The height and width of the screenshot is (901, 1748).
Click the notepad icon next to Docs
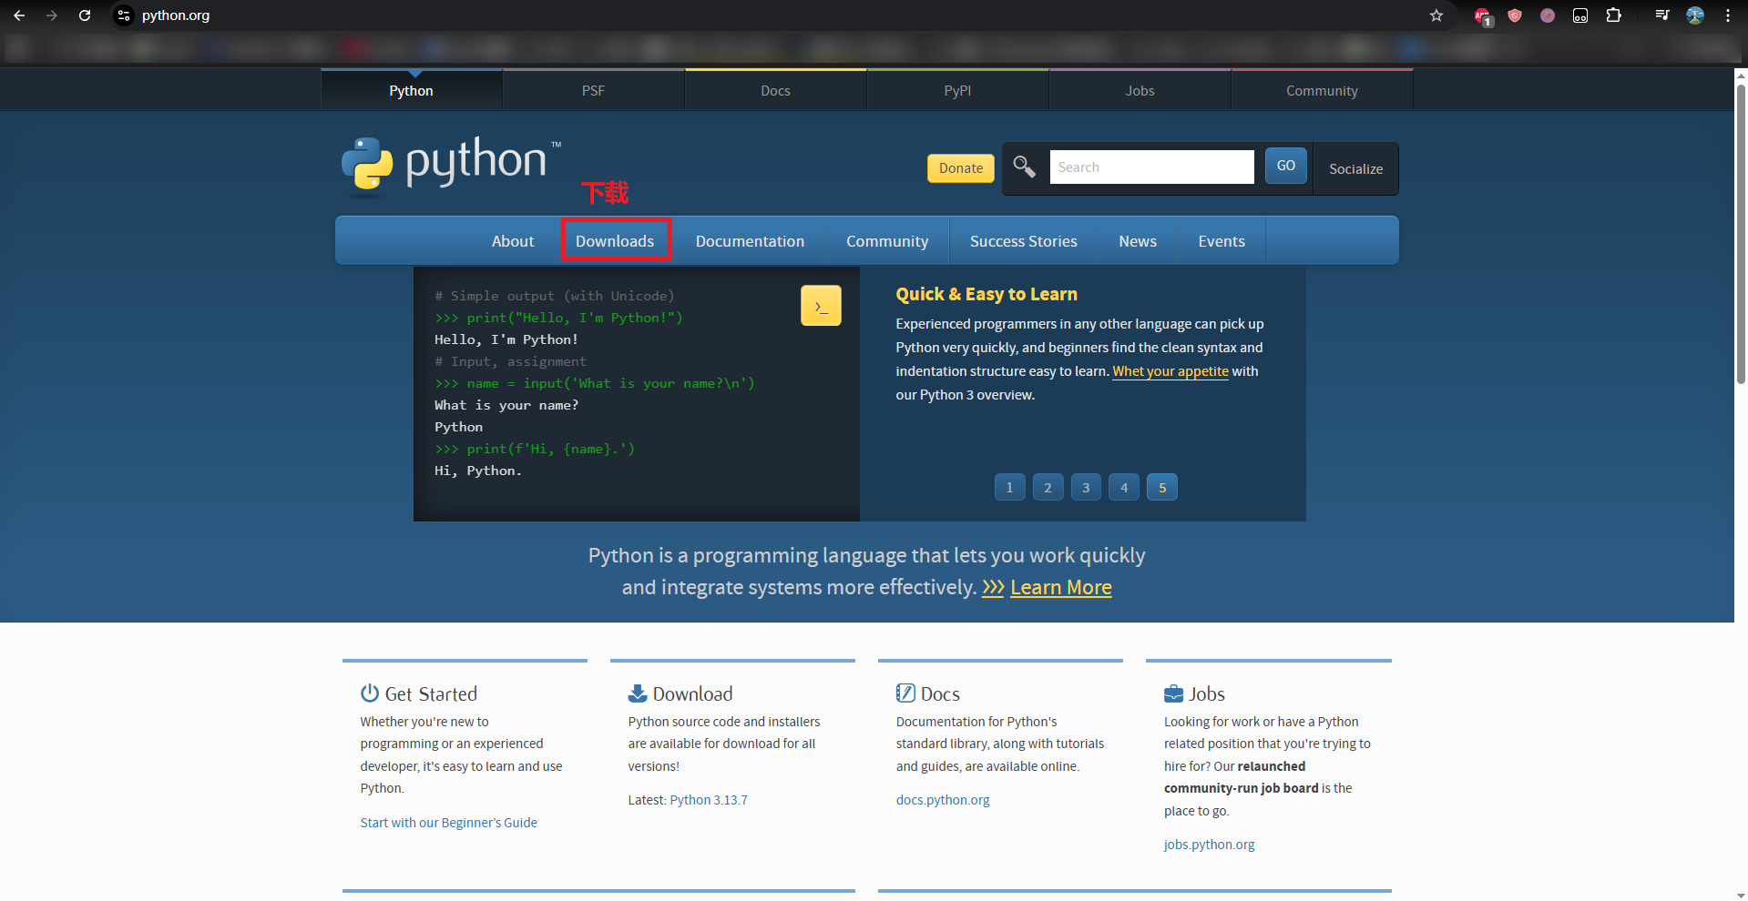tap(905, 693)
